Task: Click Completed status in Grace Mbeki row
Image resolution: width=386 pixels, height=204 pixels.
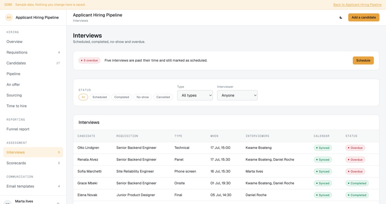Action: coord(357,183)
